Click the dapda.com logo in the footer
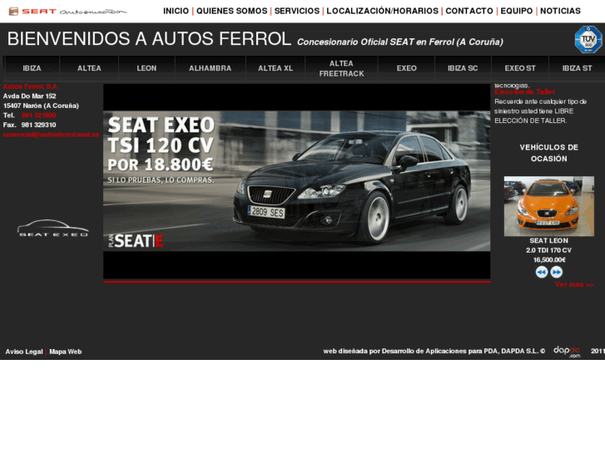 point(567,351)
